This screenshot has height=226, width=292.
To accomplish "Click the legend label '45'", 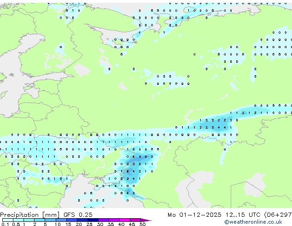I will coord(132,224).
